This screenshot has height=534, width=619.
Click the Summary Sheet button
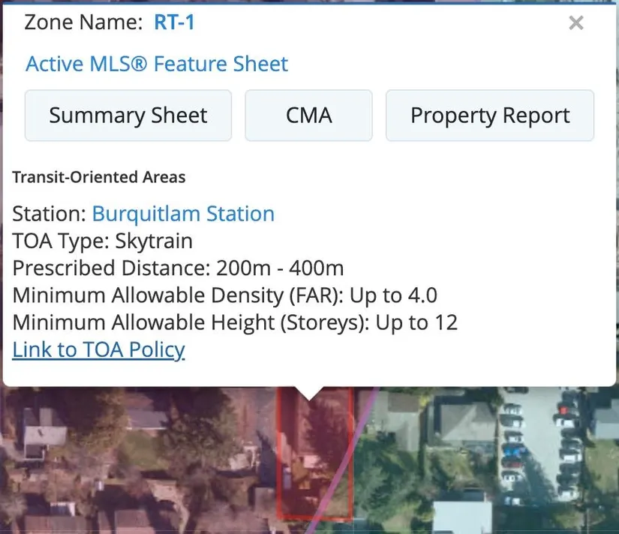pyautogui.click(x=128, y=115)
